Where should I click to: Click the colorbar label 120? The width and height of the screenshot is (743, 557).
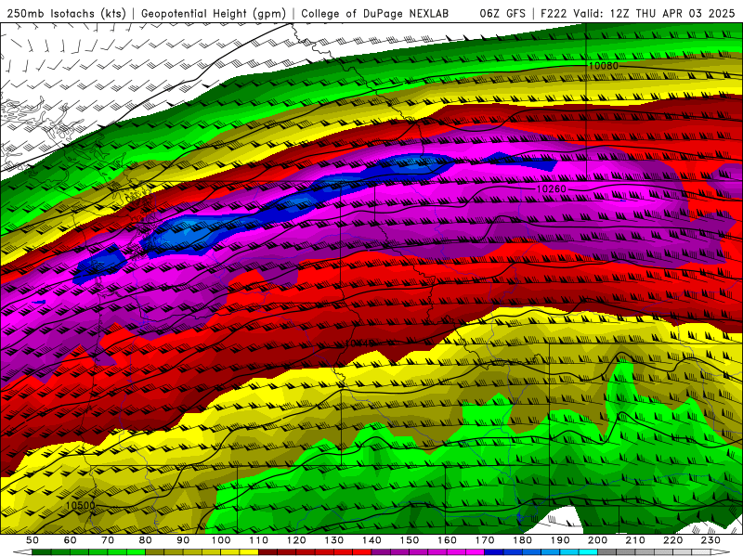coord(296,540)
